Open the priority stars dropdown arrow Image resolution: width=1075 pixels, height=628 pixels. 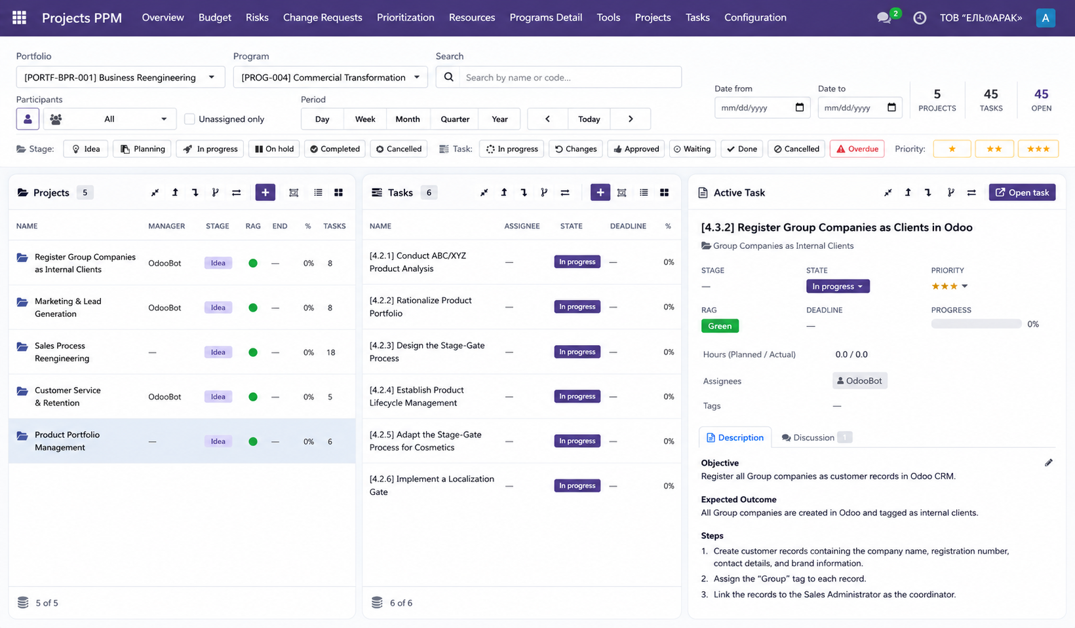[x=965, y=286]
